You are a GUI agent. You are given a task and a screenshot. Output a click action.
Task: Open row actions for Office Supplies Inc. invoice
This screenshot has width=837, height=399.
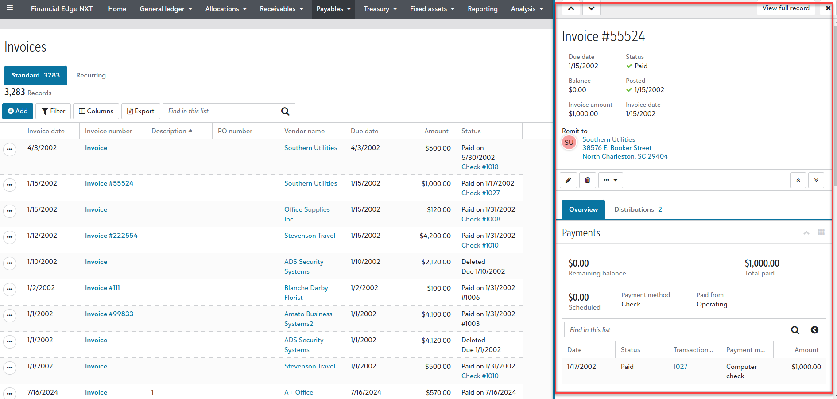pyautogui.click(x=10, y=211)
